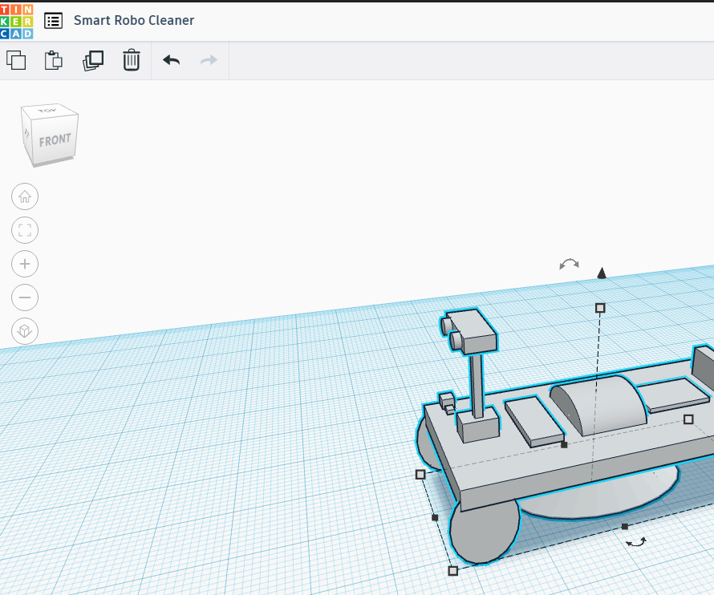Delete selection with the trash icon

pyautogui.click(x=132, y=60)
